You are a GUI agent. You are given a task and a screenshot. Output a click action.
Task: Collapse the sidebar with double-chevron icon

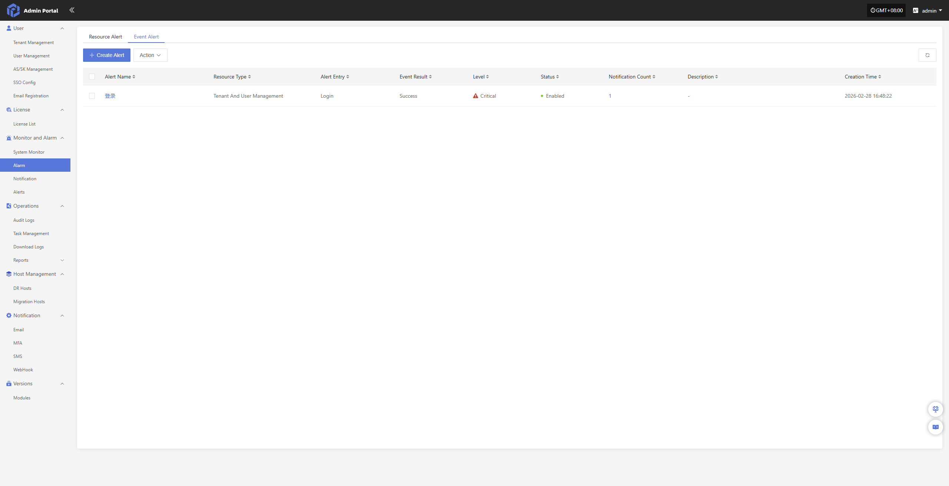point(72,10)
